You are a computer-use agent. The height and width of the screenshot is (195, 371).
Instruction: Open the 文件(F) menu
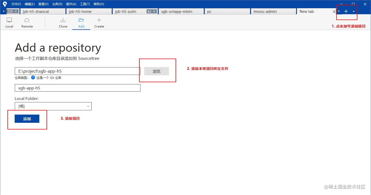[x=16, y=4]
